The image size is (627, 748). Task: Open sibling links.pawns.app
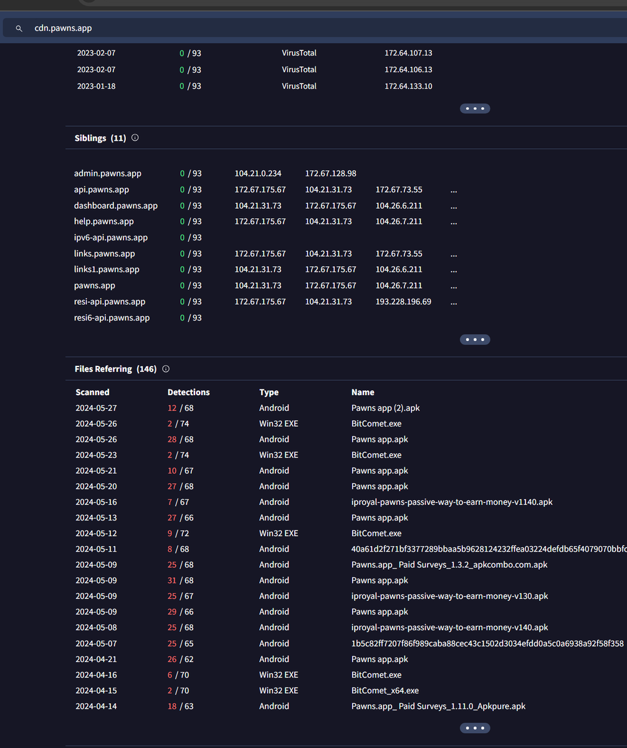pos(105,254)
